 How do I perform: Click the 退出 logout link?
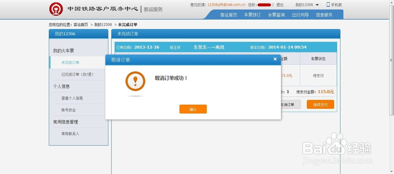click(280, 4)
